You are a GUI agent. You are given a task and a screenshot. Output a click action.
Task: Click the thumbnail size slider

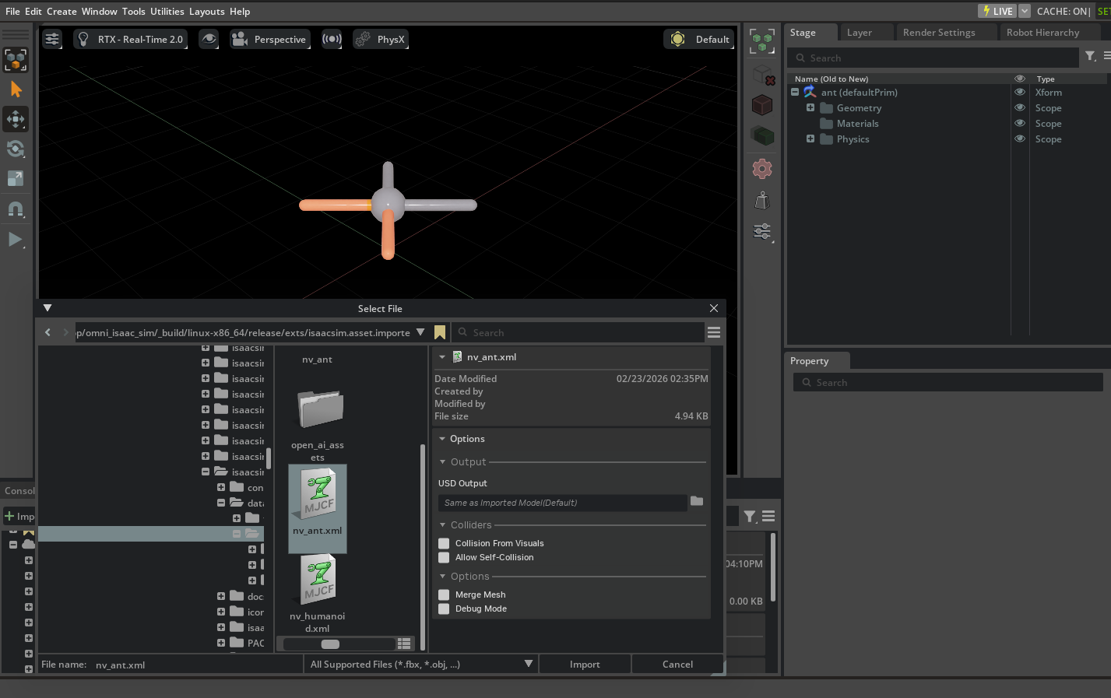pos(330,644)
